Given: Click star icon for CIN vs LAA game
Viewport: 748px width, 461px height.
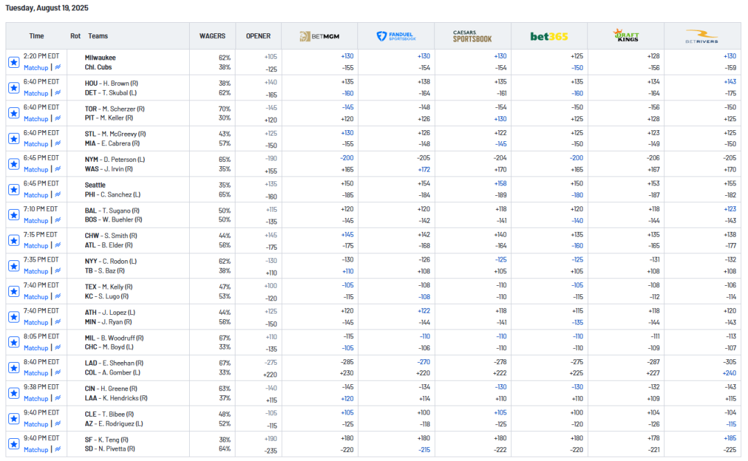Looking at the screenshot, I should tap(14, 393).
